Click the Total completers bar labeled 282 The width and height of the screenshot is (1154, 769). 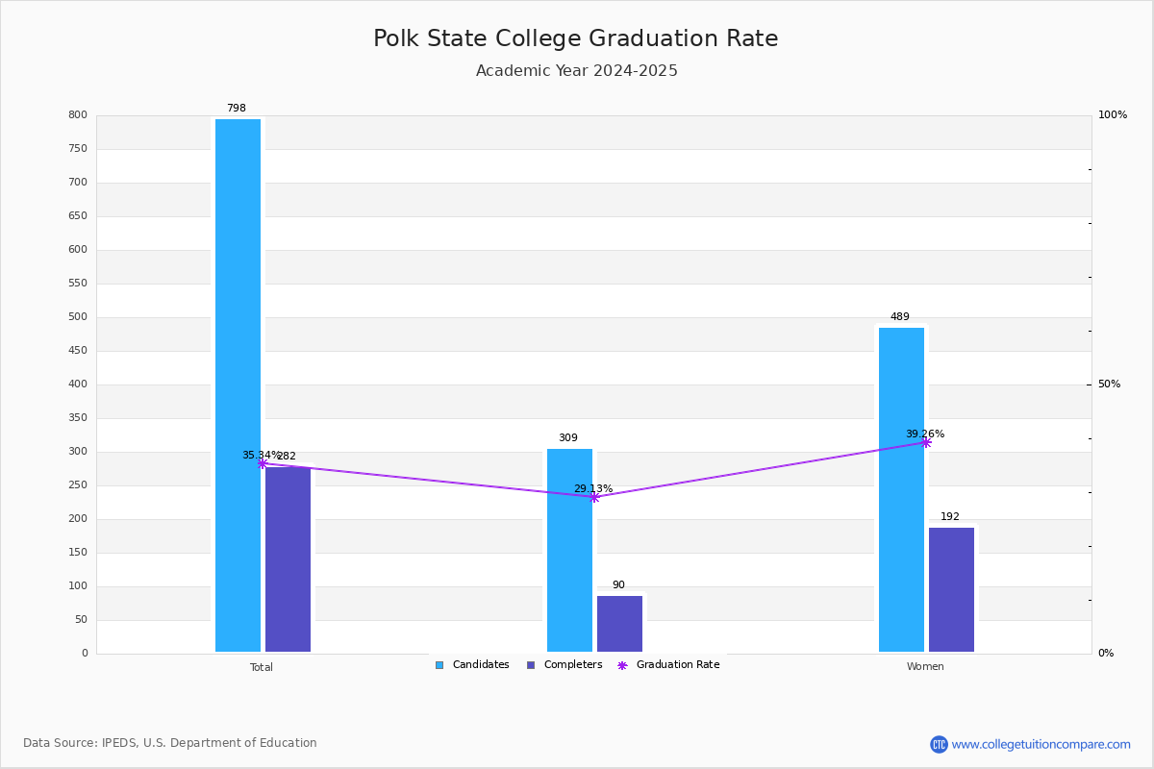tap(288, 559)
